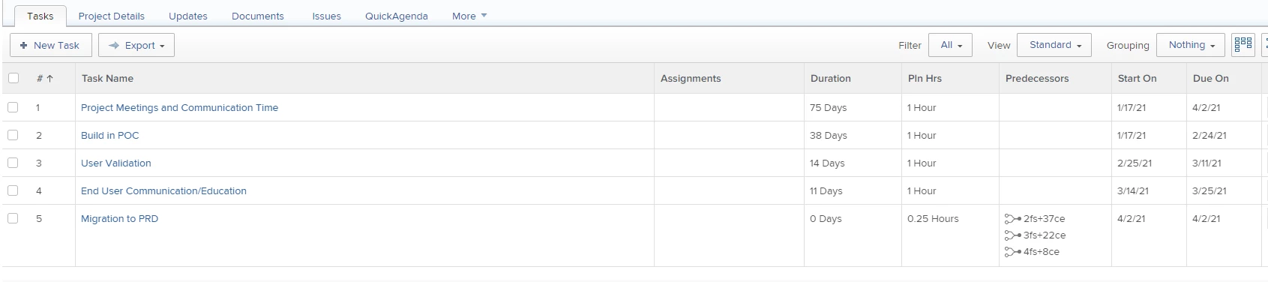Click the plus icon on New Task
The image size is (1268, 282).
pos(24,45)
